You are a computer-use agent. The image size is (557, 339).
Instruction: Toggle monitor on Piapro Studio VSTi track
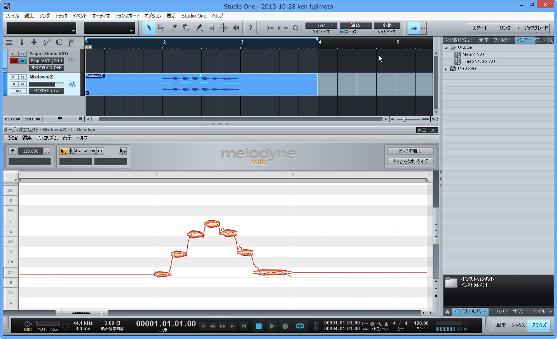tap(23, 61)
